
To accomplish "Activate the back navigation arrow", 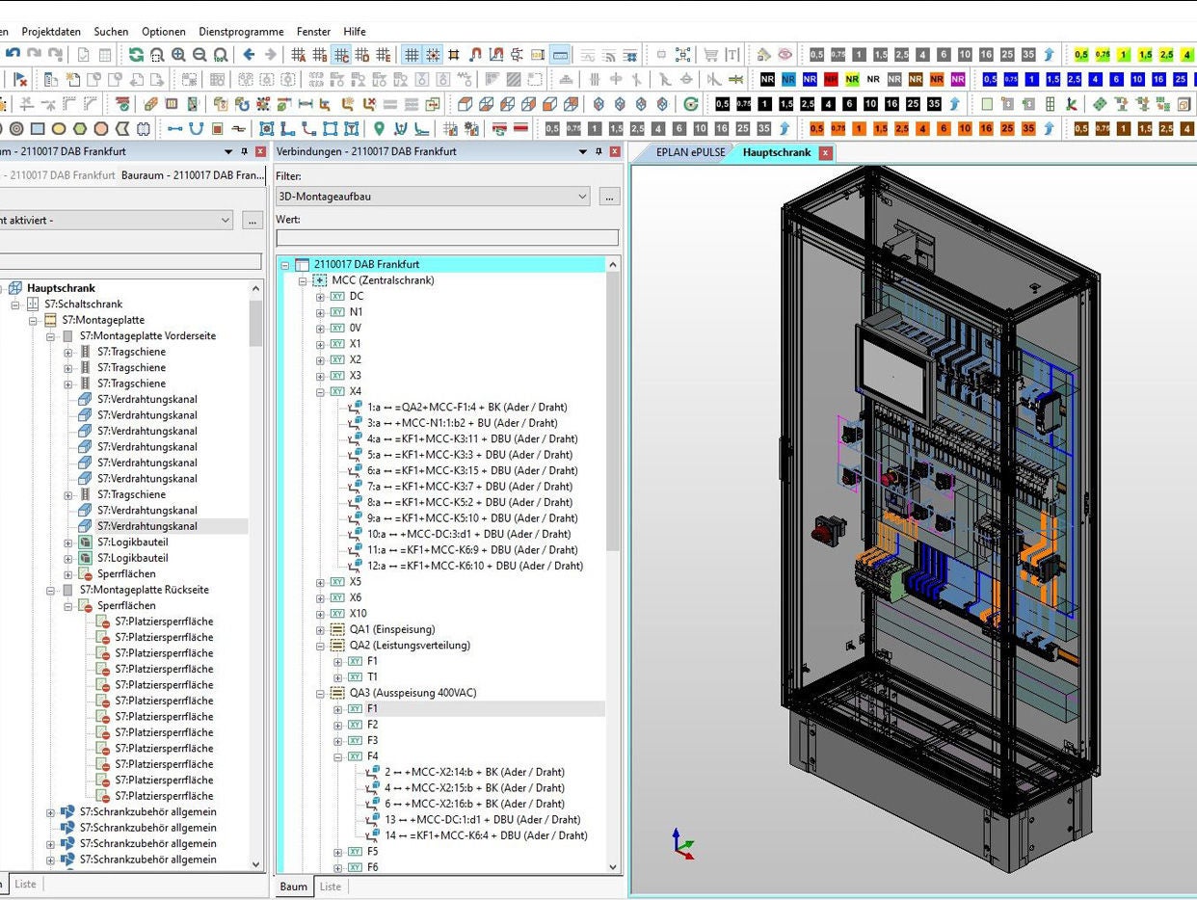I will click(249, 54).
